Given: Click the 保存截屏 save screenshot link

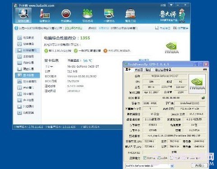Looking at the screenshot, I should (180, 28).
